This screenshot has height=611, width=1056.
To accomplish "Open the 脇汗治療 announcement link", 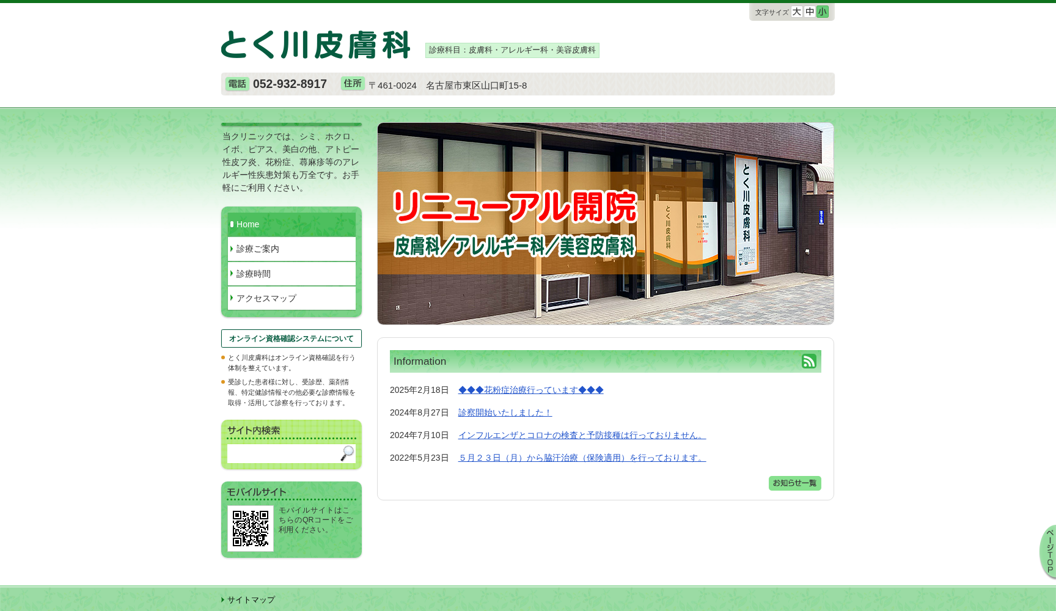I will tap(582, 458).
